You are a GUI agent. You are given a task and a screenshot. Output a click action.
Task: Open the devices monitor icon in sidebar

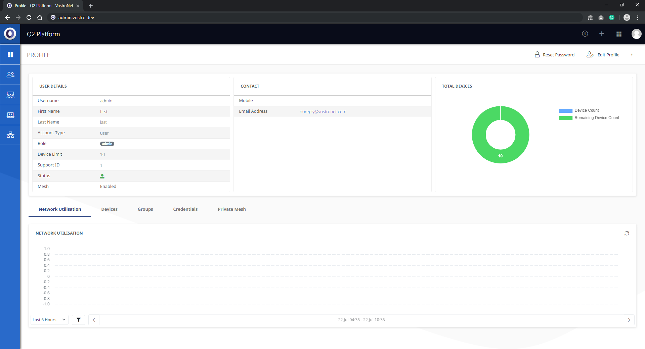pyautogui.click(x=10, y=115)
